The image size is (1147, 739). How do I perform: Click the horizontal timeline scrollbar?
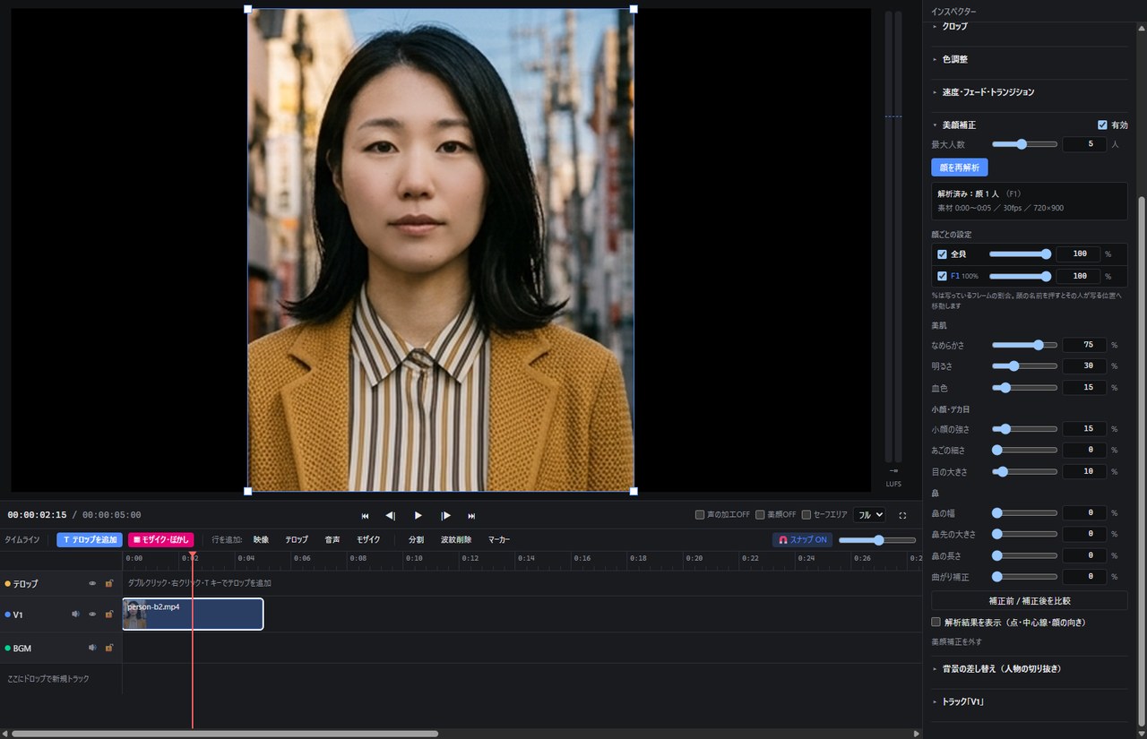pos(224,734)
